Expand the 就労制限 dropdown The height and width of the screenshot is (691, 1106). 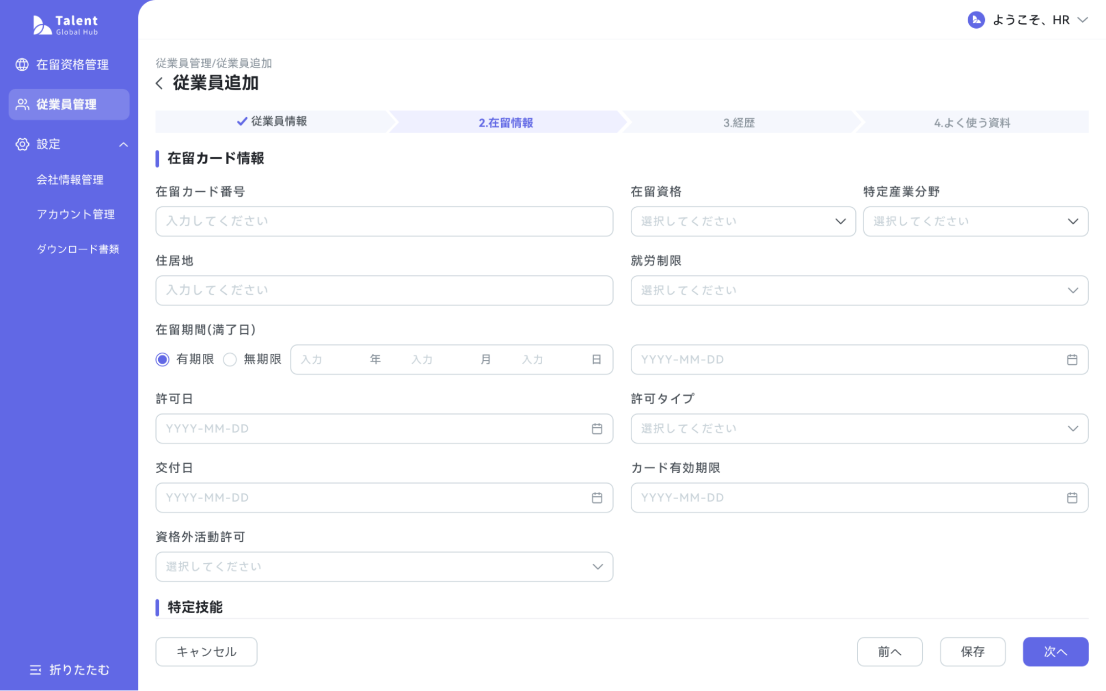click(x=859, y=291)
